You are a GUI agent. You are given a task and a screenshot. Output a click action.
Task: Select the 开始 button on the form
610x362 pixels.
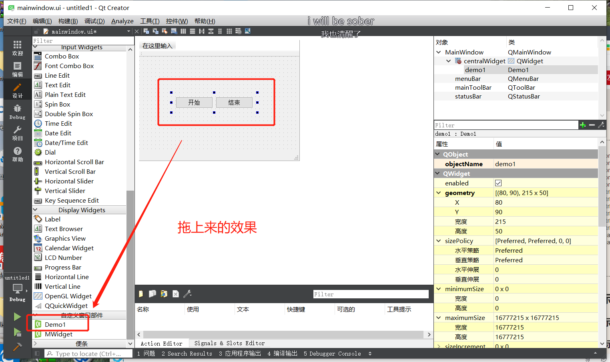pos(194,102)
